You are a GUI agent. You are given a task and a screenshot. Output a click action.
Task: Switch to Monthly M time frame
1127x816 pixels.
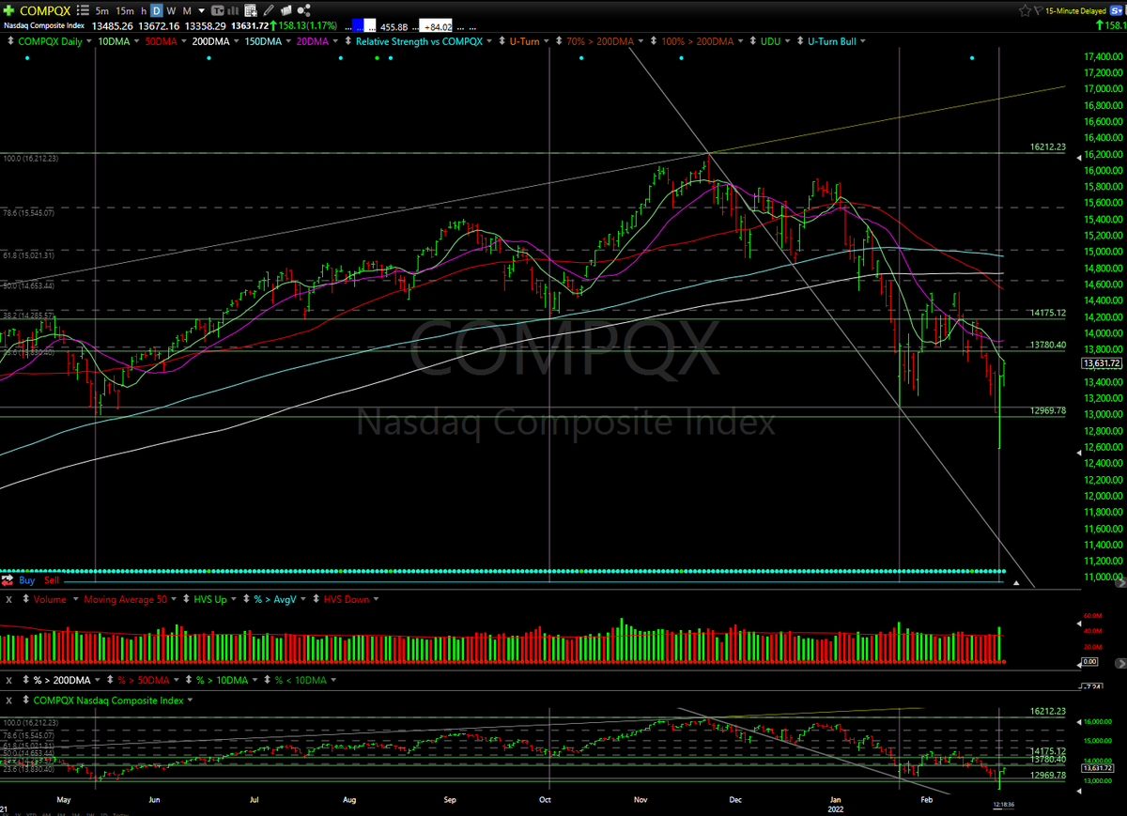pos(187,10)
